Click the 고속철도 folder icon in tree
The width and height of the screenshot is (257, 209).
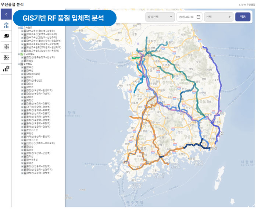click(22, 27)
